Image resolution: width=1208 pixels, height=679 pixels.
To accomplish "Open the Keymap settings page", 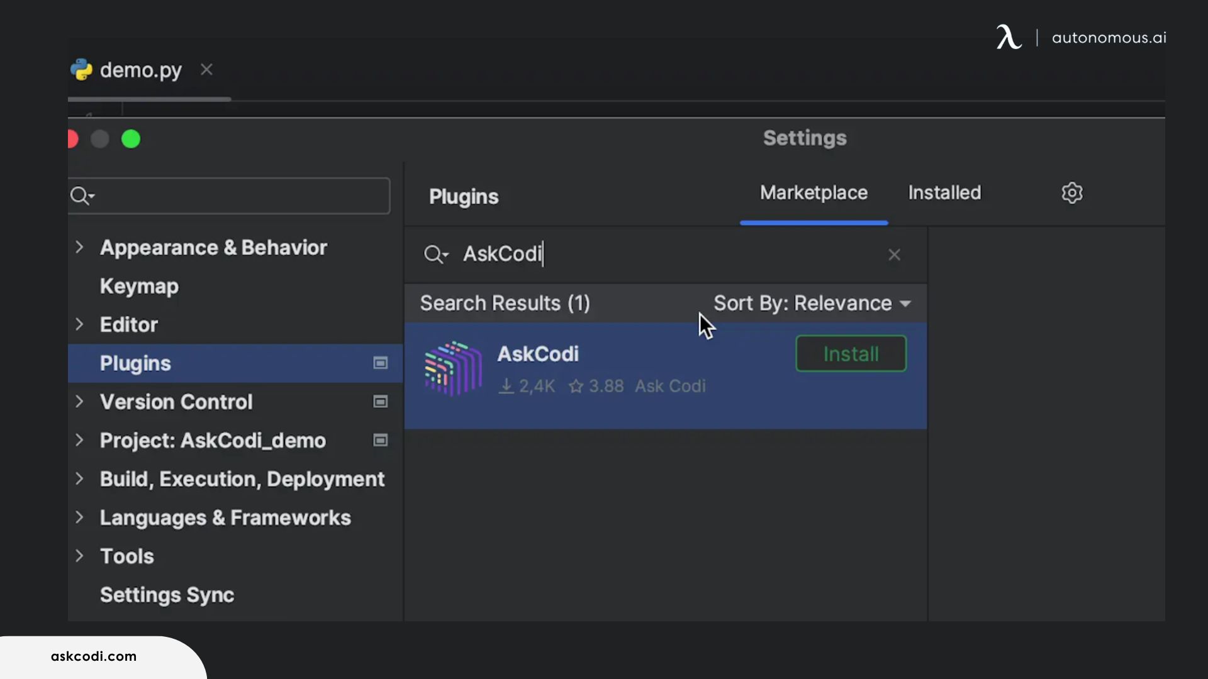I will [x=139, y=286].
